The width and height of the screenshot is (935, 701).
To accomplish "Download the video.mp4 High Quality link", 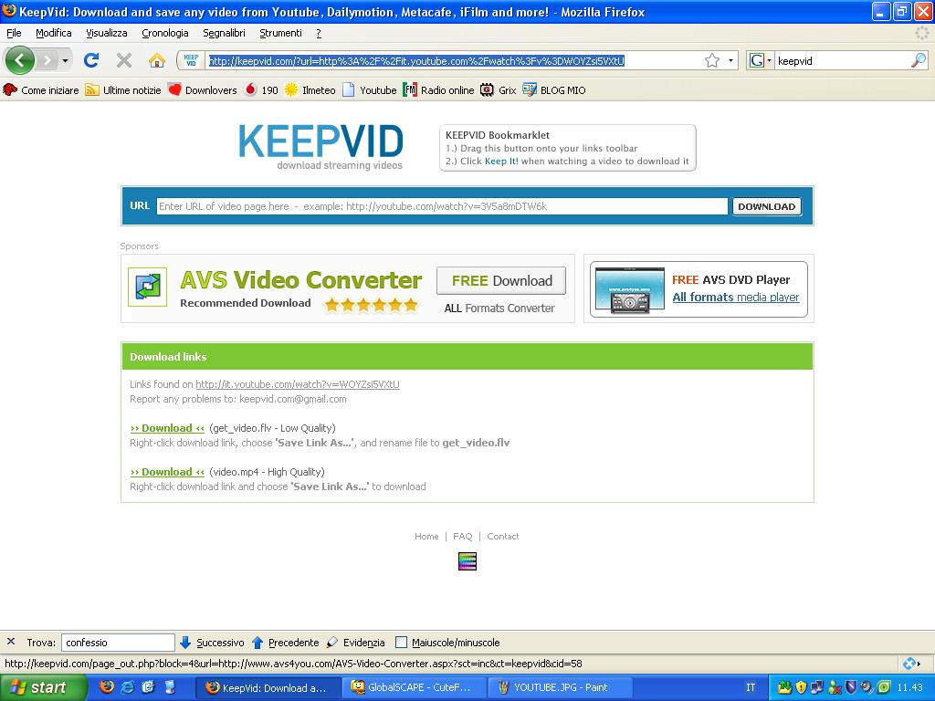I will click(167, 472).
